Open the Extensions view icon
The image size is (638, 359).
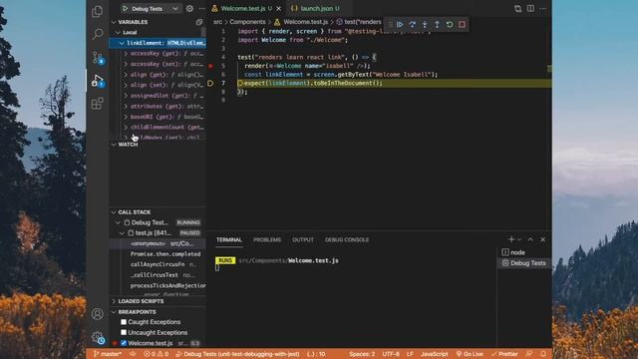98,104
